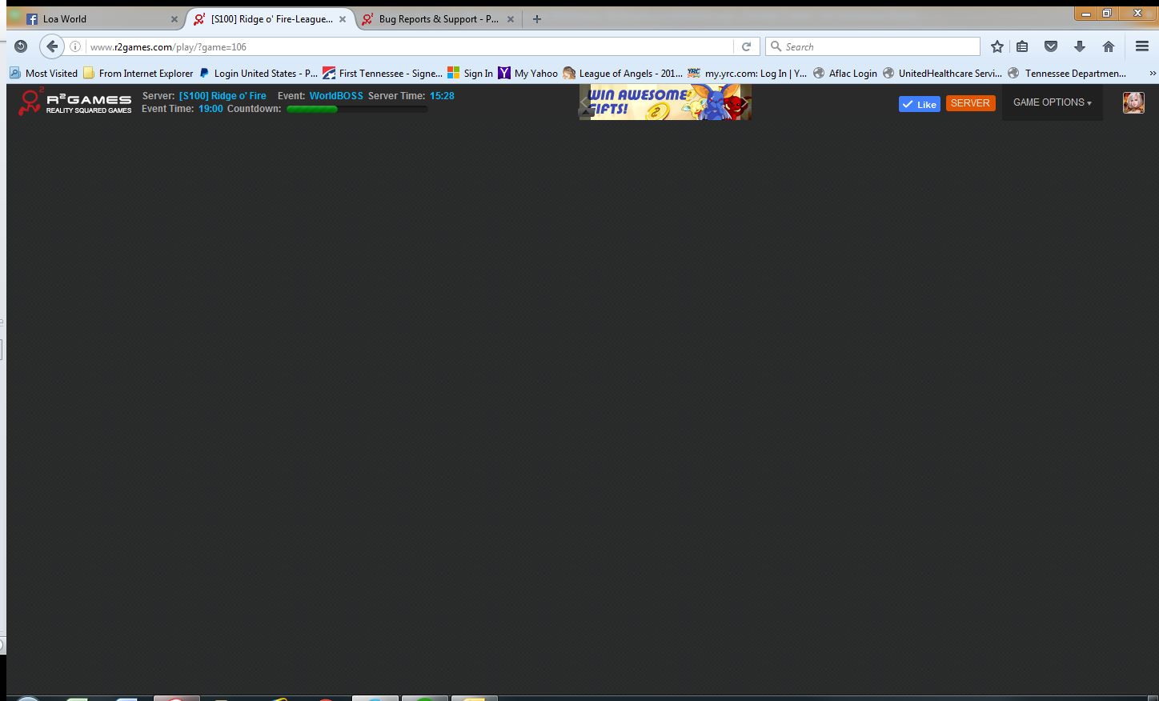The image size is (1159, 701).
Task: Click the green Countdown progress bar
Action: pos(356,109)
